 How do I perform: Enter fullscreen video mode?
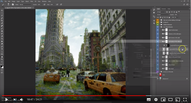point(185,100)
